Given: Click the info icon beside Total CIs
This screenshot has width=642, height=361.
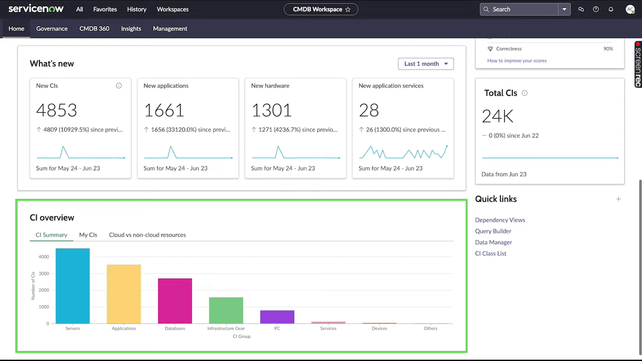Looking at the screenshot, I should pos(525,93).
